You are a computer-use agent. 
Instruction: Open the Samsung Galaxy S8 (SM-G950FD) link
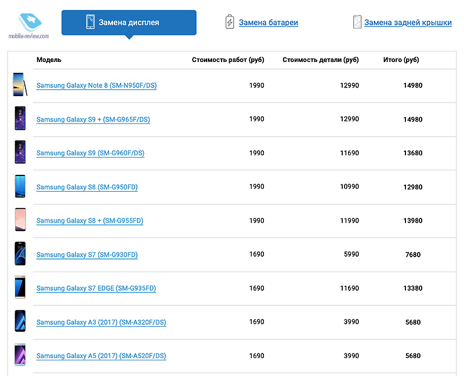click(x=87, y=187)
